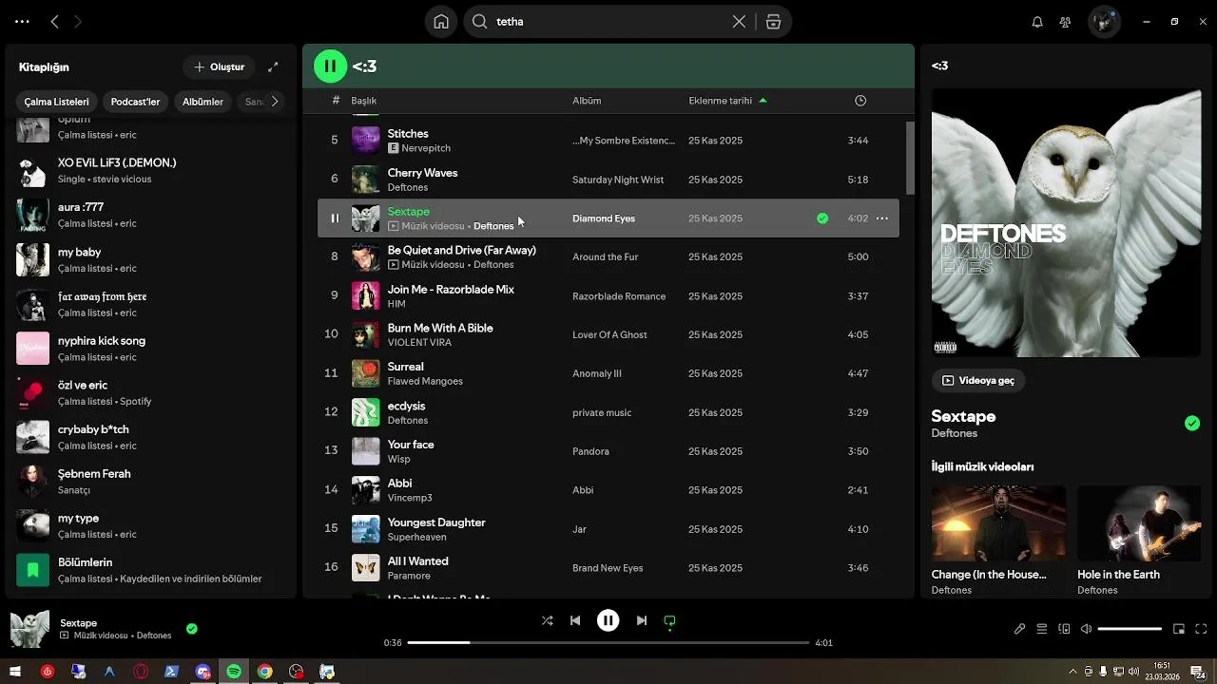Open Change (In the House...) video thumbnail
1217x684 pixels.
tap(998, 523)
